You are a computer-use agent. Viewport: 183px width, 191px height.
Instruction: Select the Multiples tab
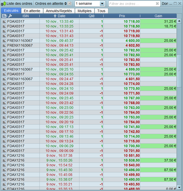(x=84, y=11)
